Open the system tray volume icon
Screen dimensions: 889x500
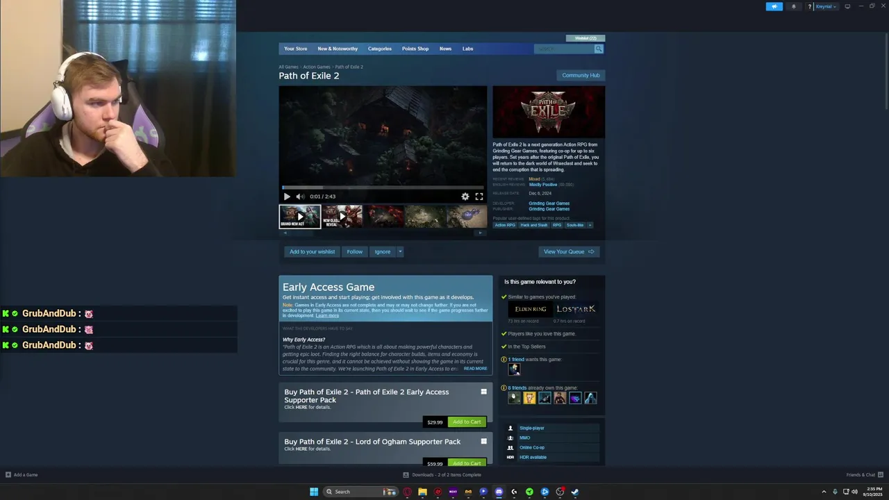tap(854, 492)
